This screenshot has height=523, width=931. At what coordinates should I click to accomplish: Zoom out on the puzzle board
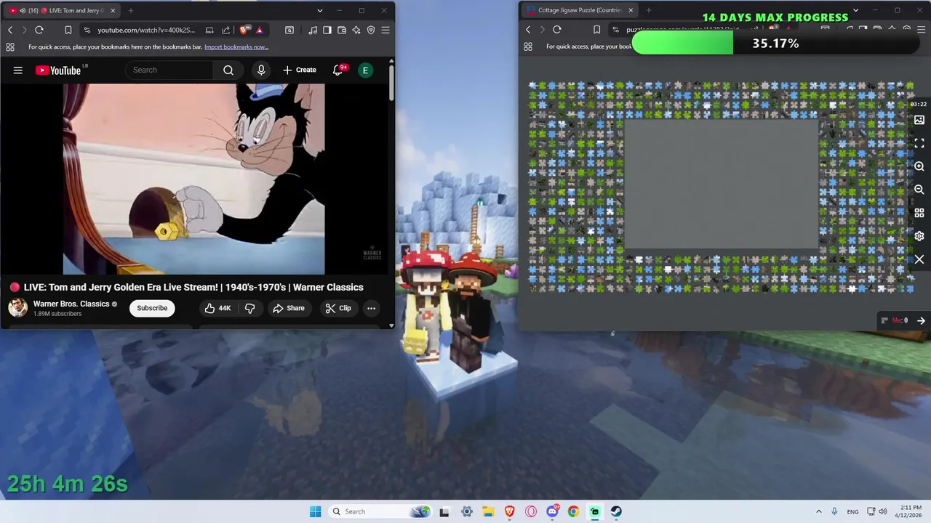coord(919,190)
